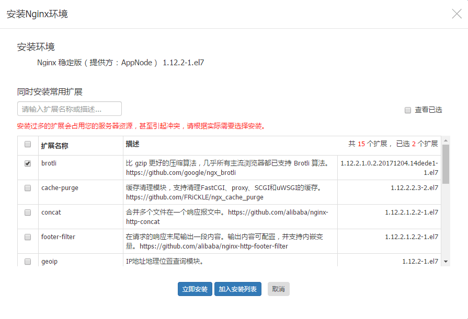Select the brotli extension name cell

pos(49,163)
